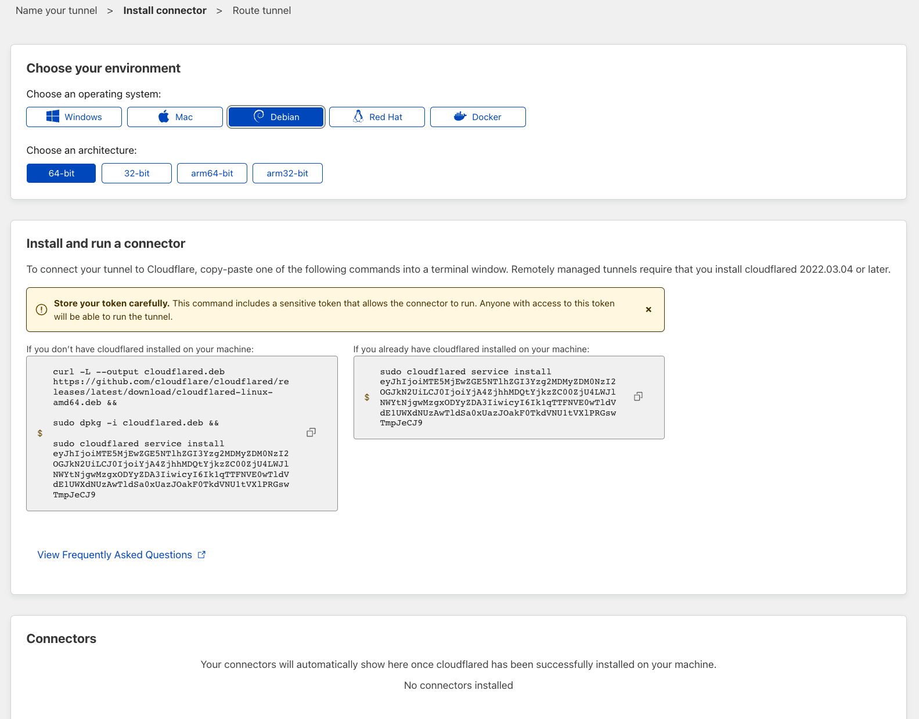The width and height of the screenshot is (919, 719).
Task: Choose Mac as the operating system
Action: click(x=175, y=117)
